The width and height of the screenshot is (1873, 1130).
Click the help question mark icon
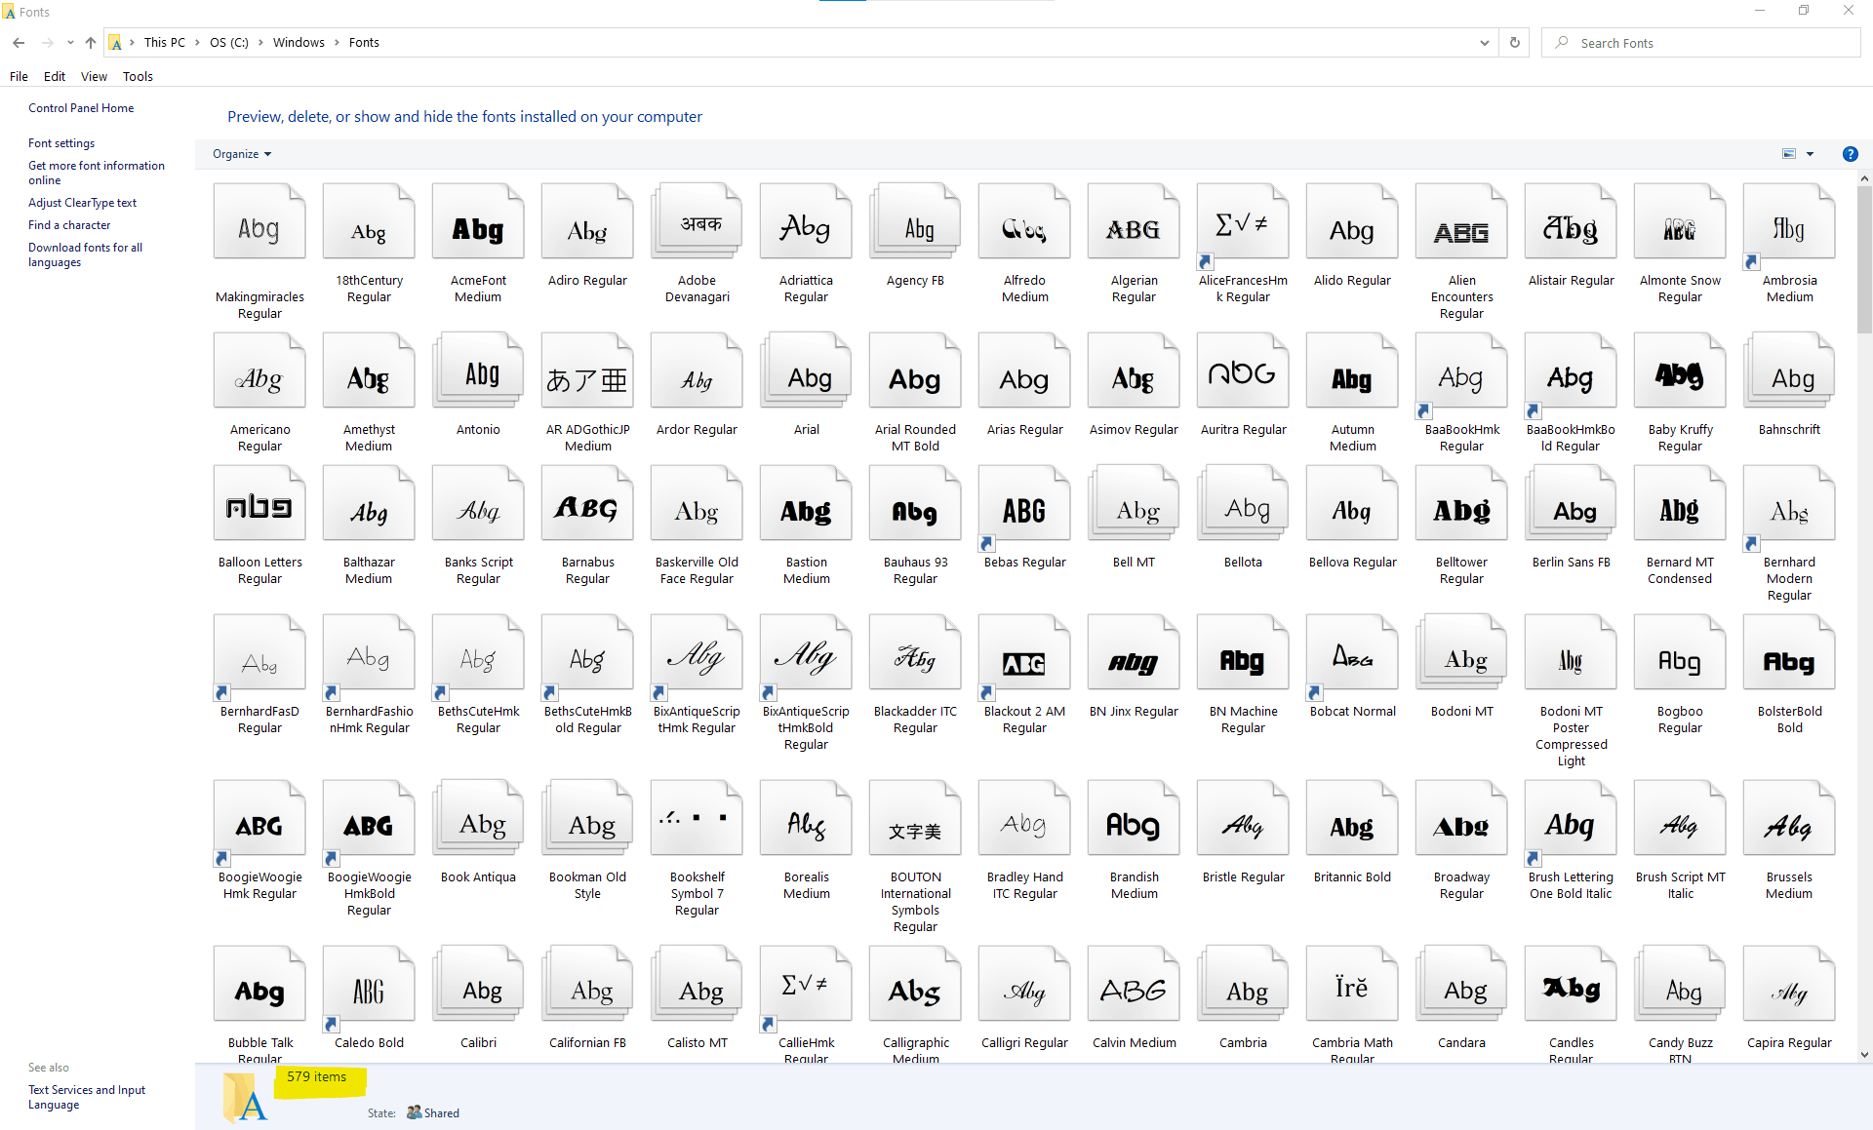(x=1850, y=154)
